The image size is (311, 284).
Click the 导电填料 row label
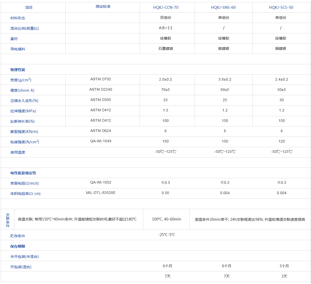[18, 49]
